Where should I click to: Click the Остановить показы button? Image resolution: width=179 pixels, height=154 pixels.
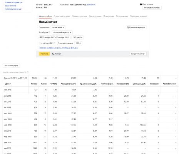point(152,8)
